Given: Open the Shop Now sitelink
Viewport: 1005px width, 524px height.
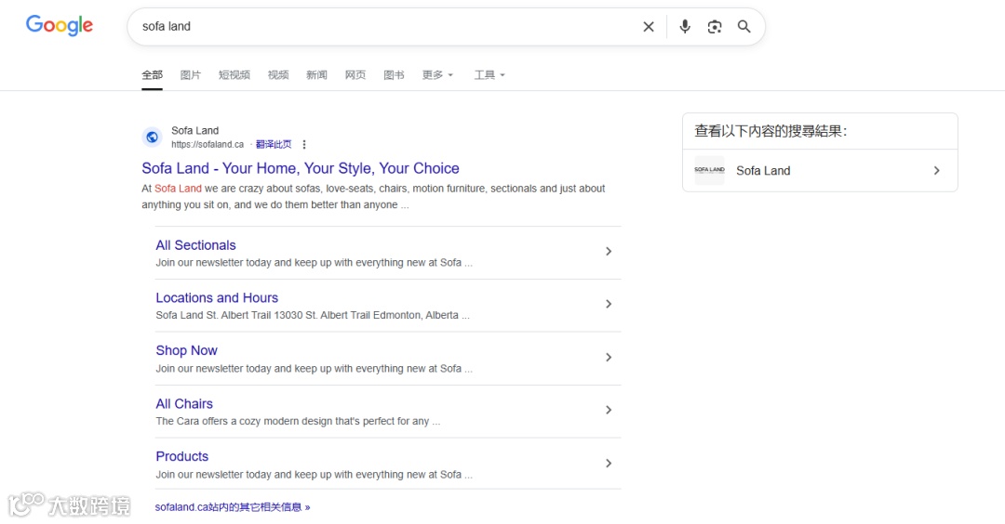Looking at the screenshot, I should click(186, 350).
